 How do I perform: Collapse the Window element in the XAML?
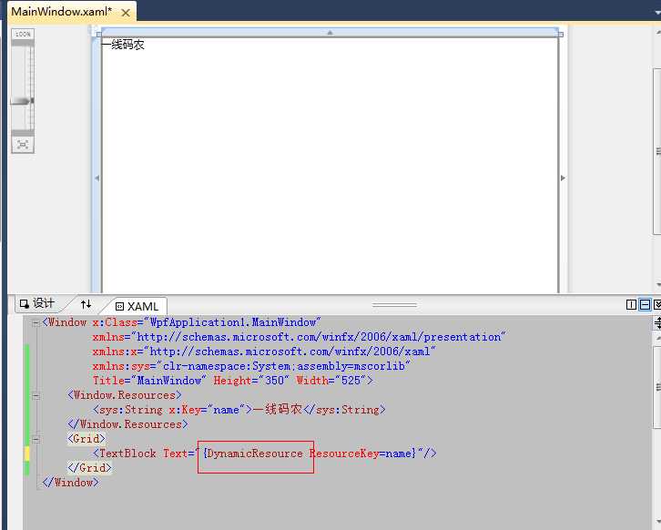36,323
